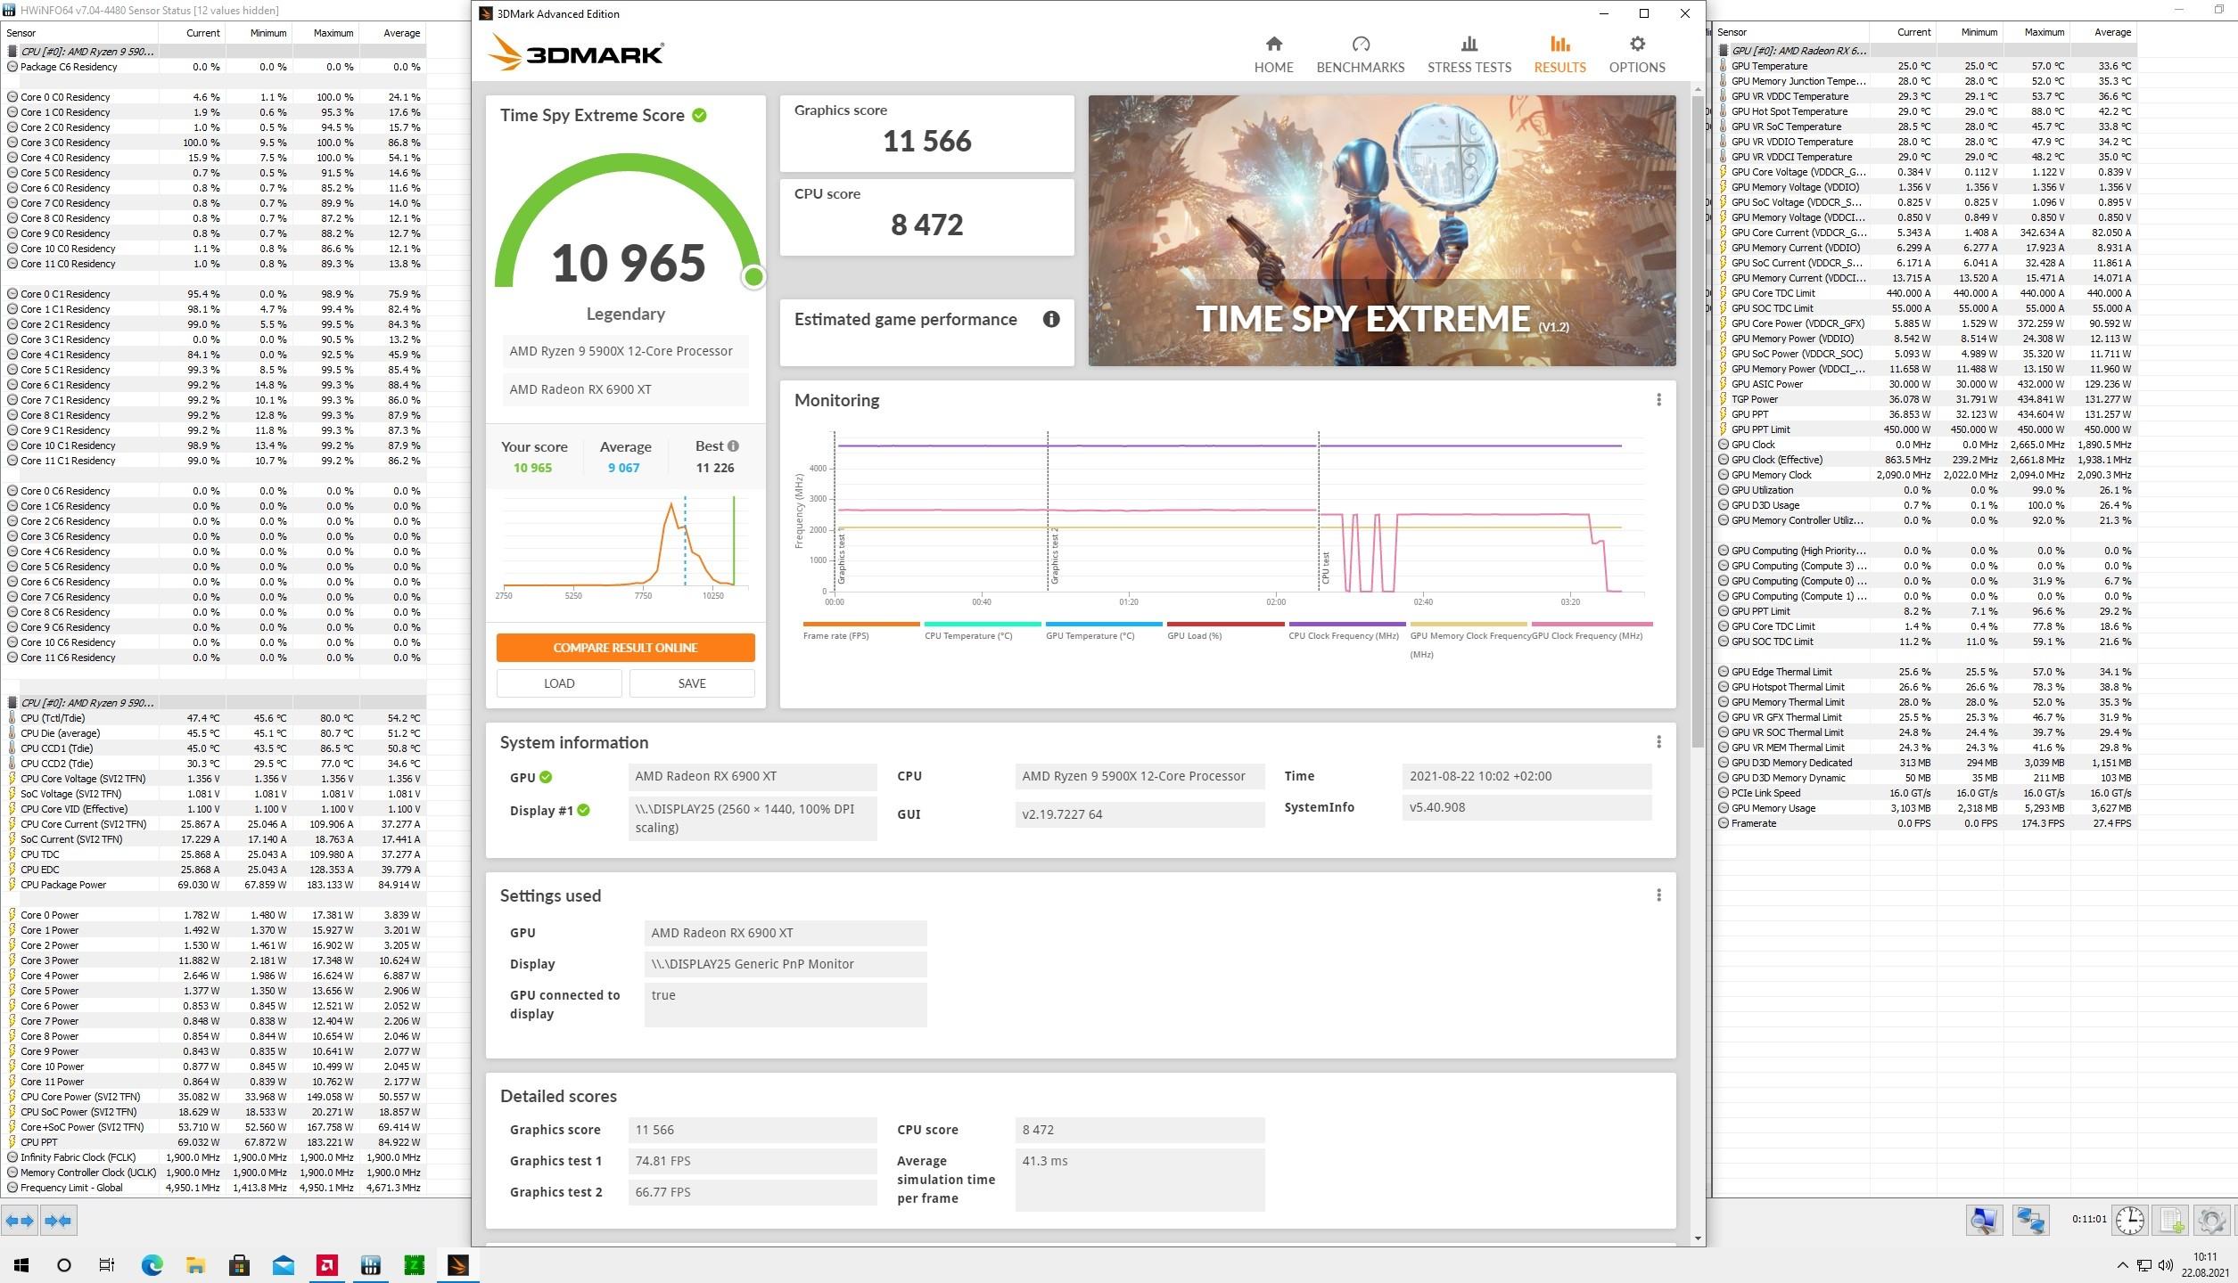Click the LOAD button

coord(559,683)
